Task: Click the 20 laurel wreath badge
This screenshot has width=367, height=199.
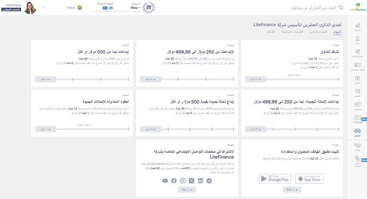Action: click(x=149, y=7)
